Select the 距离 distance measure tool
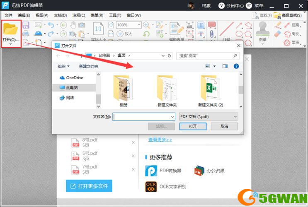The height and width of the screenshot is (207, 308). 292,25
